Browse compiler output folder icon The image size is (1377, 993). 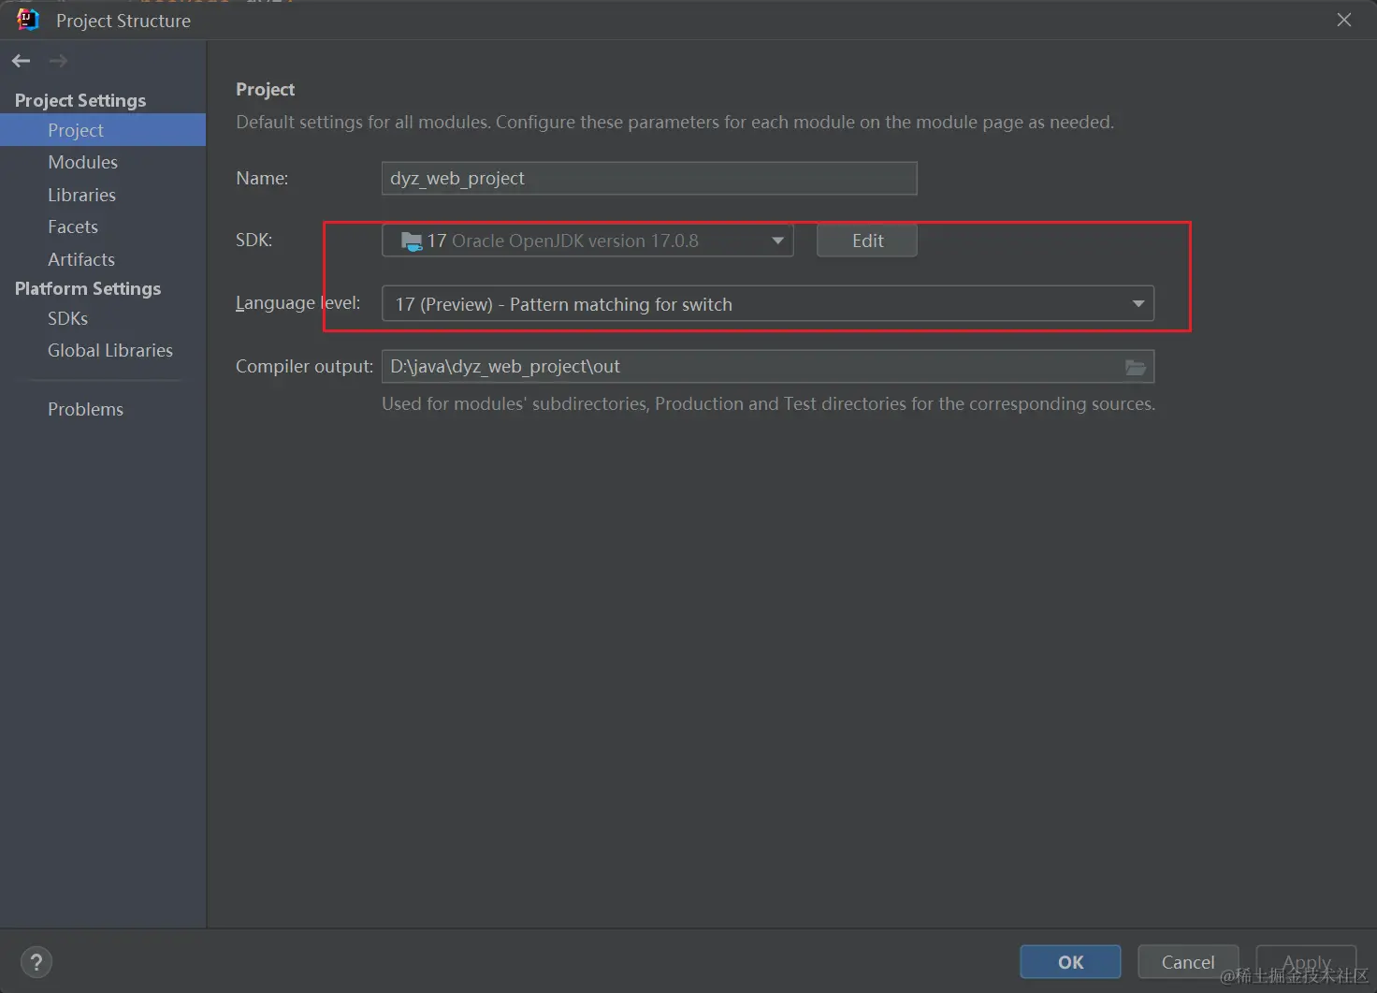[1136, 367]
